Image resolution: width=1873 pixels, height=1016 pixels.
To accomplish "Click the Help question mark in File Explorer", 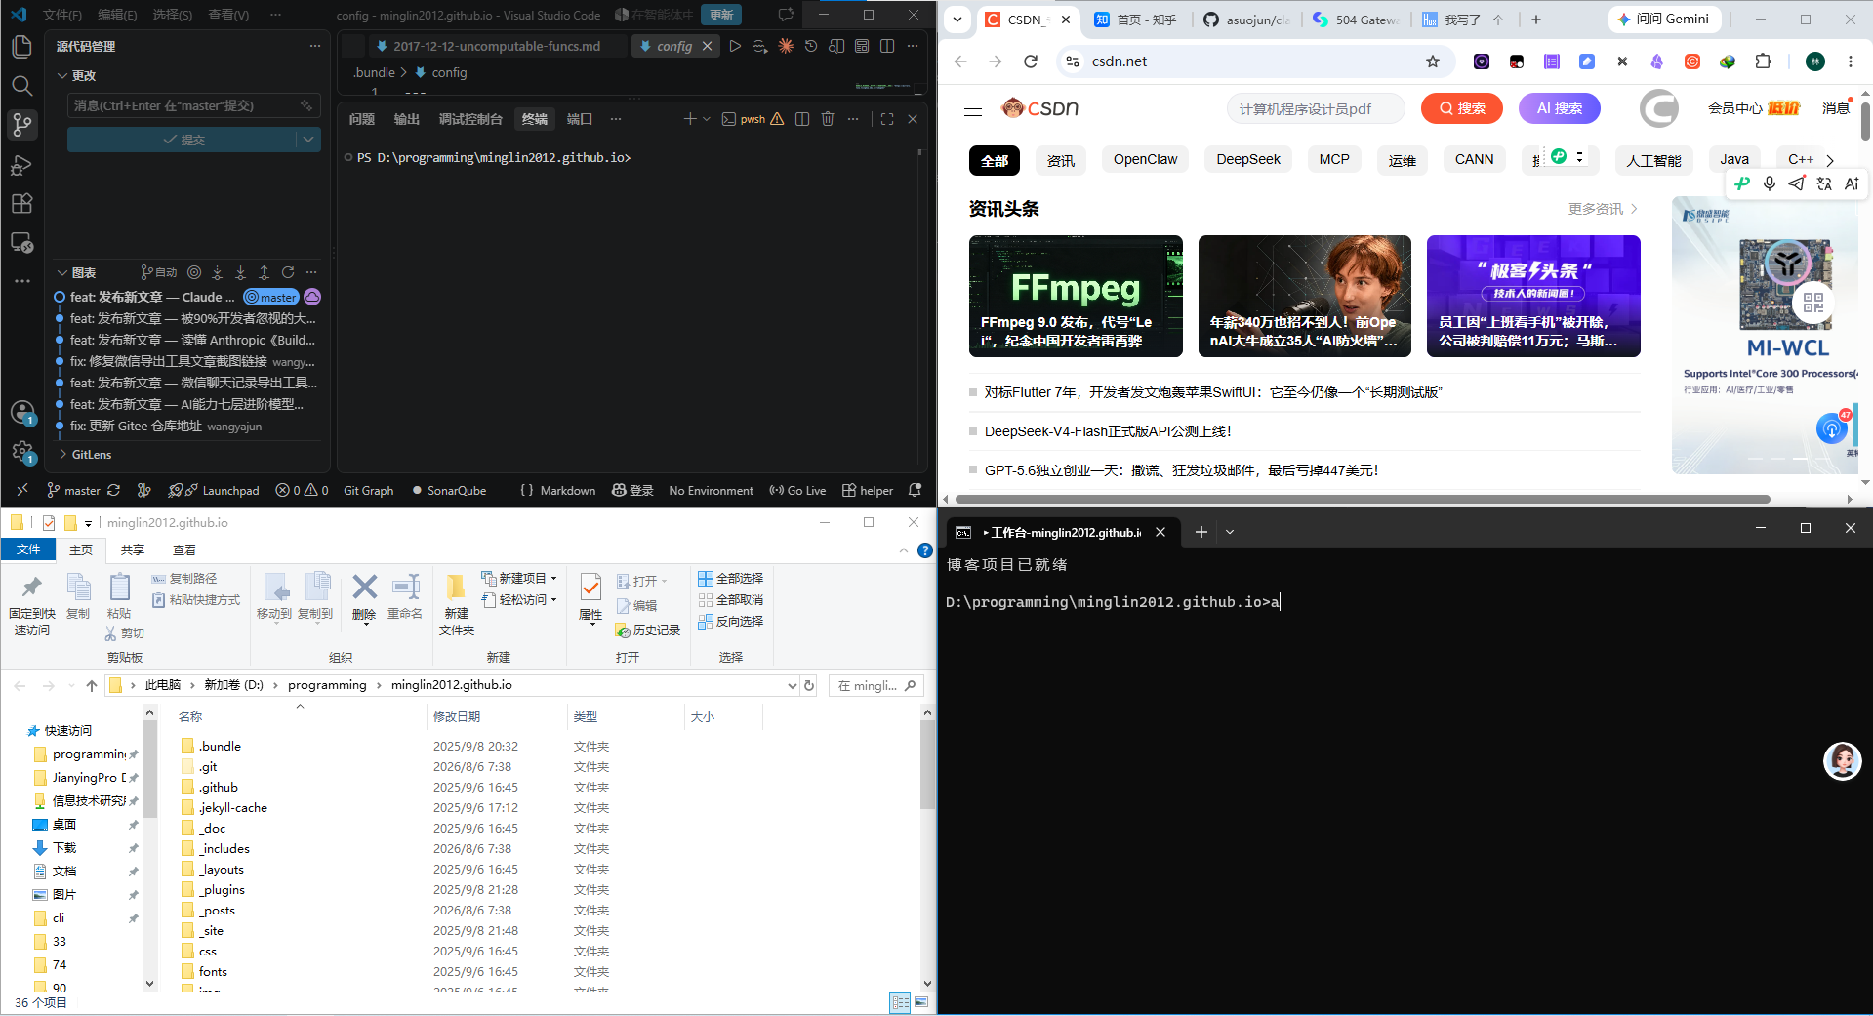I will click(925, 550).
